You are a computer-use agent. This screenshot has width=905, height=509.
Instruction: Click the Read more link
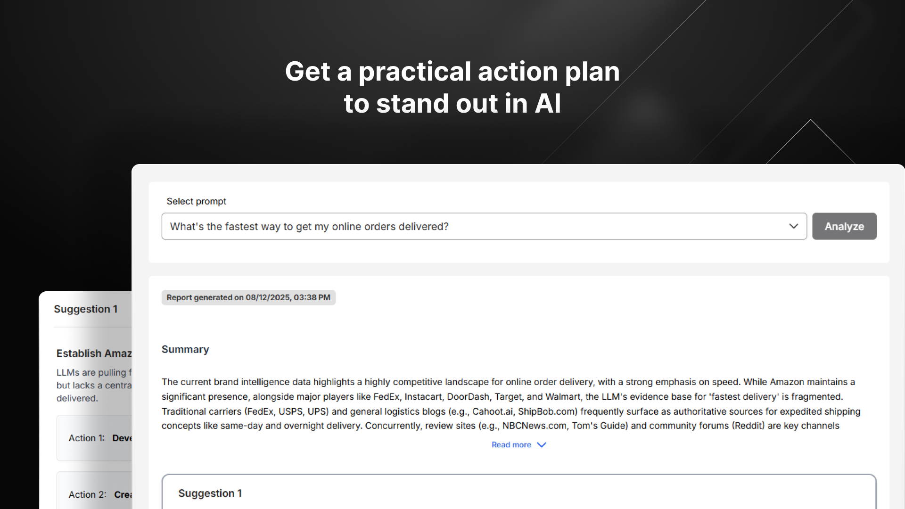[511, 445]
